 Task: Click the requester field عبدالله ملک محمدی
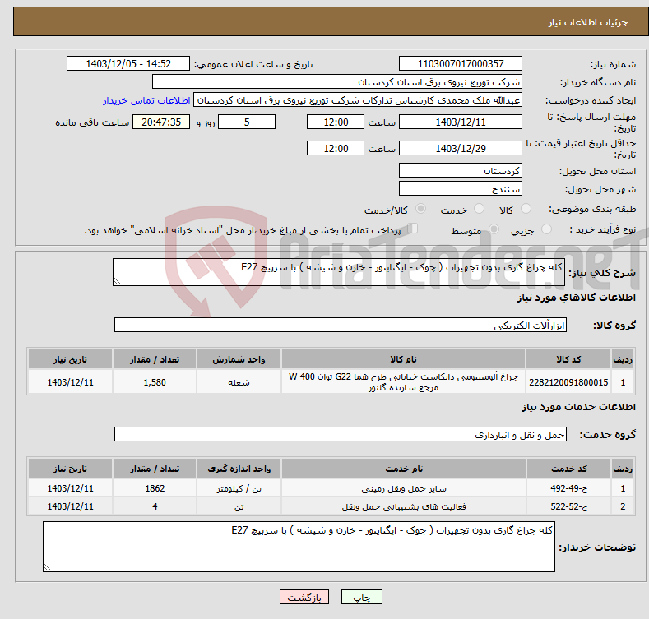(x=358, y=100)
